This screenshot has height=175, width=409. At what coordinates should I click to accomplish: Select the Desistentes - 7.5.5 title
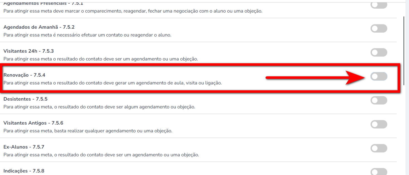tap(25, 99)
